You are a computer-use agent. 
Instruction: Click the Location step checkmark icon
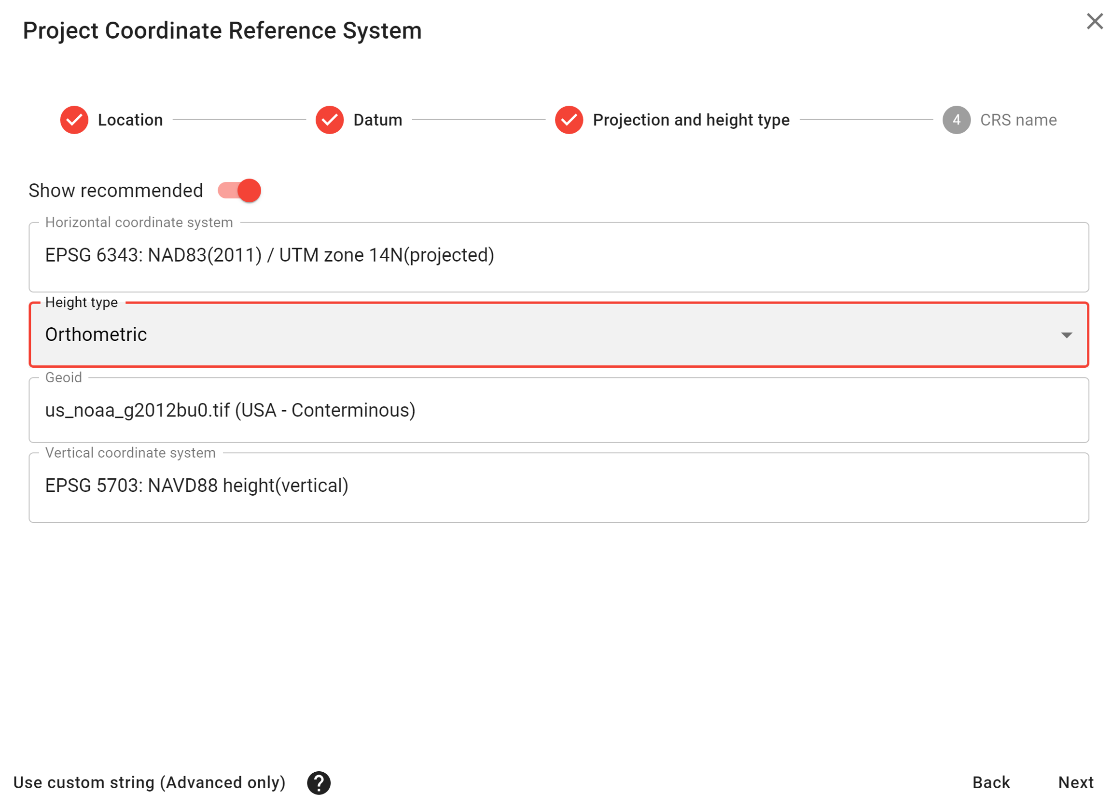pos(74,120)
